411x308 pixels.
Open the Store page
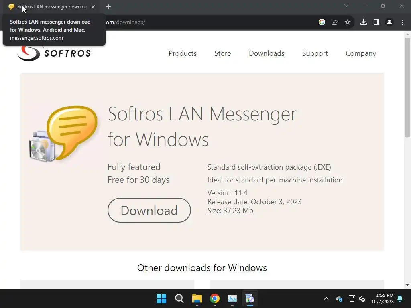[222, 53]
